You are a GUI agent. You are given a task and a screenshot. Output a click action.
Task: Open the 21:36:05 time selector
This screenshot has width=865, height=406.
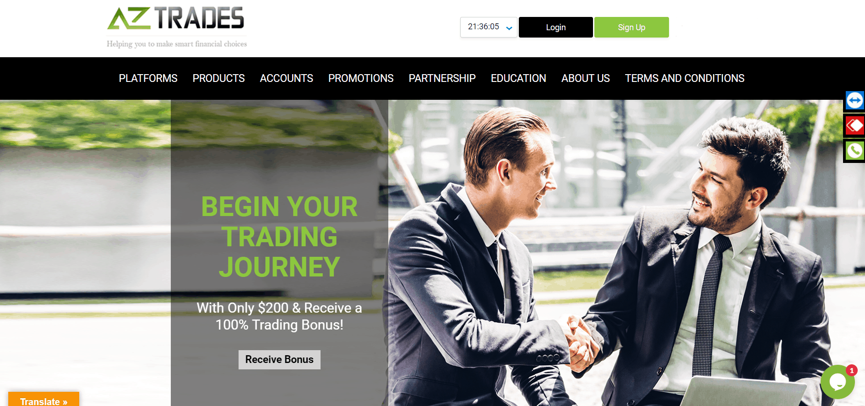[x=489, y=27]
